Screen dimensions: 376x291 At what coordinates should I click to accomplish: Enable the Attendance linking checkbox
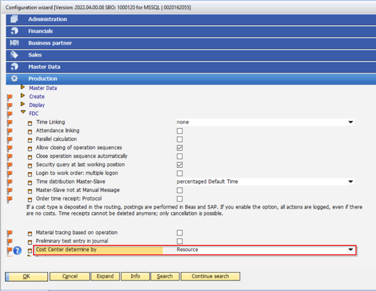(180, 131)
